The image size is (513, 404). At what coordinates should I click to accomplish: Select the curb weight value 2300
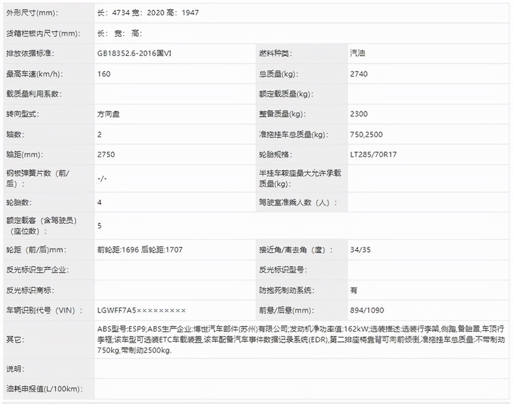click(359, 114)
